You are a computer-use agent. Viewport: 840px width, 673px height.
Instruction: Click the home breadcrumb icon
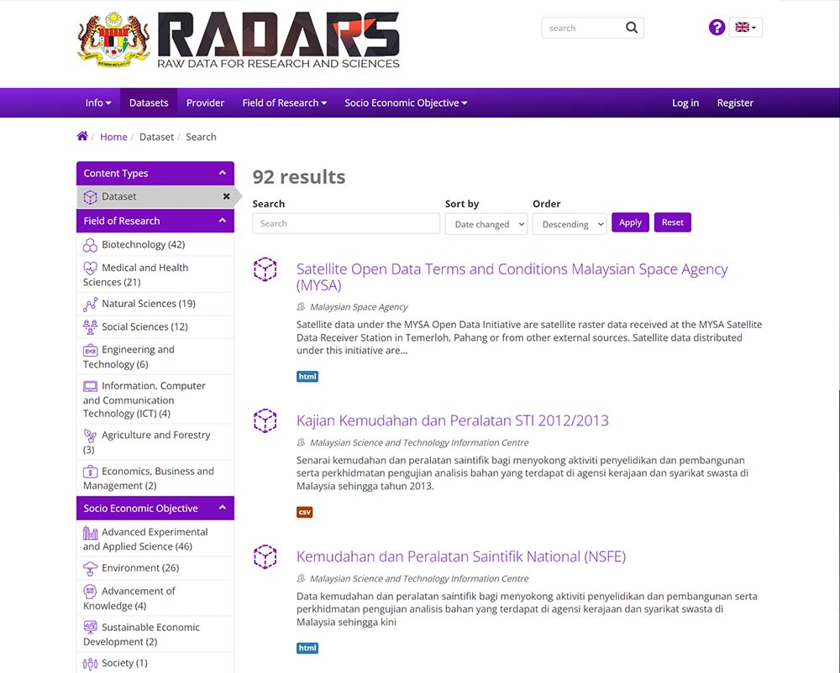81,135
